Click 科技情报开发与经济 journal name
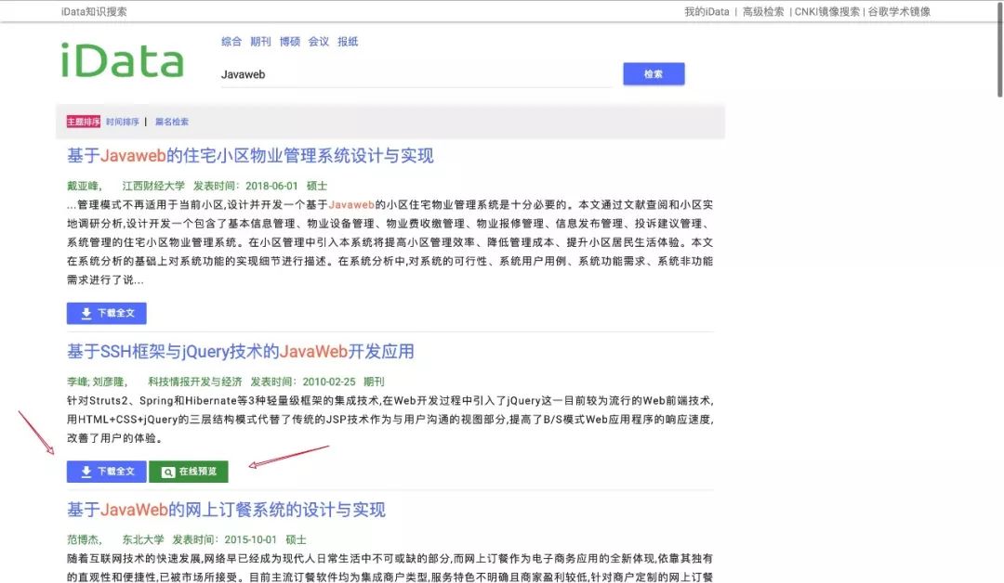1004x583 pixels. [194, 382]
